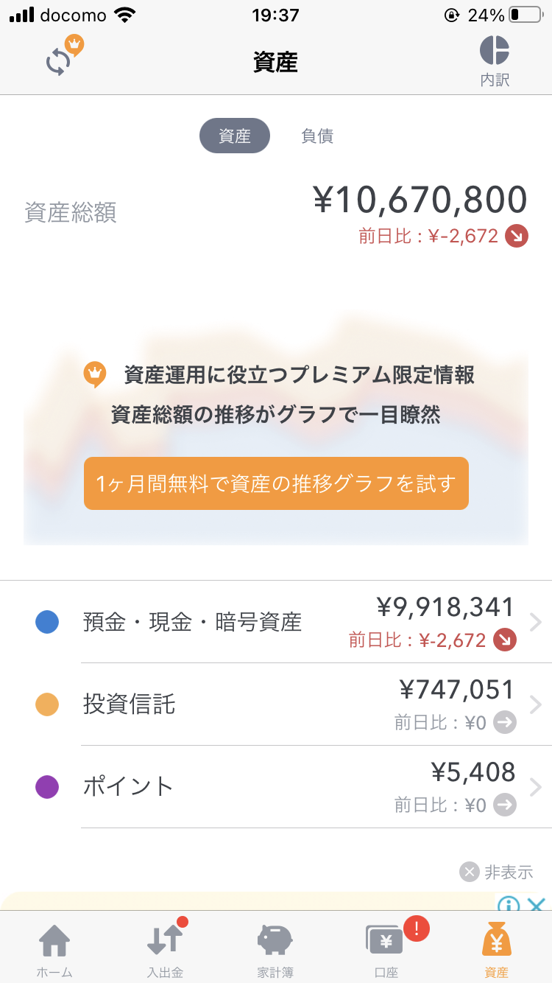Open the 内訳 pie chart breakdown
Viewport: 552px width, 983px height.
[495, 60]
